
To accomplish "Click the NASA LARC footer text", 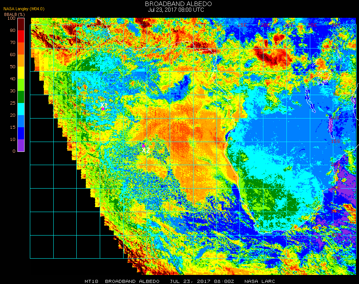I will click(x=260, y=281).
